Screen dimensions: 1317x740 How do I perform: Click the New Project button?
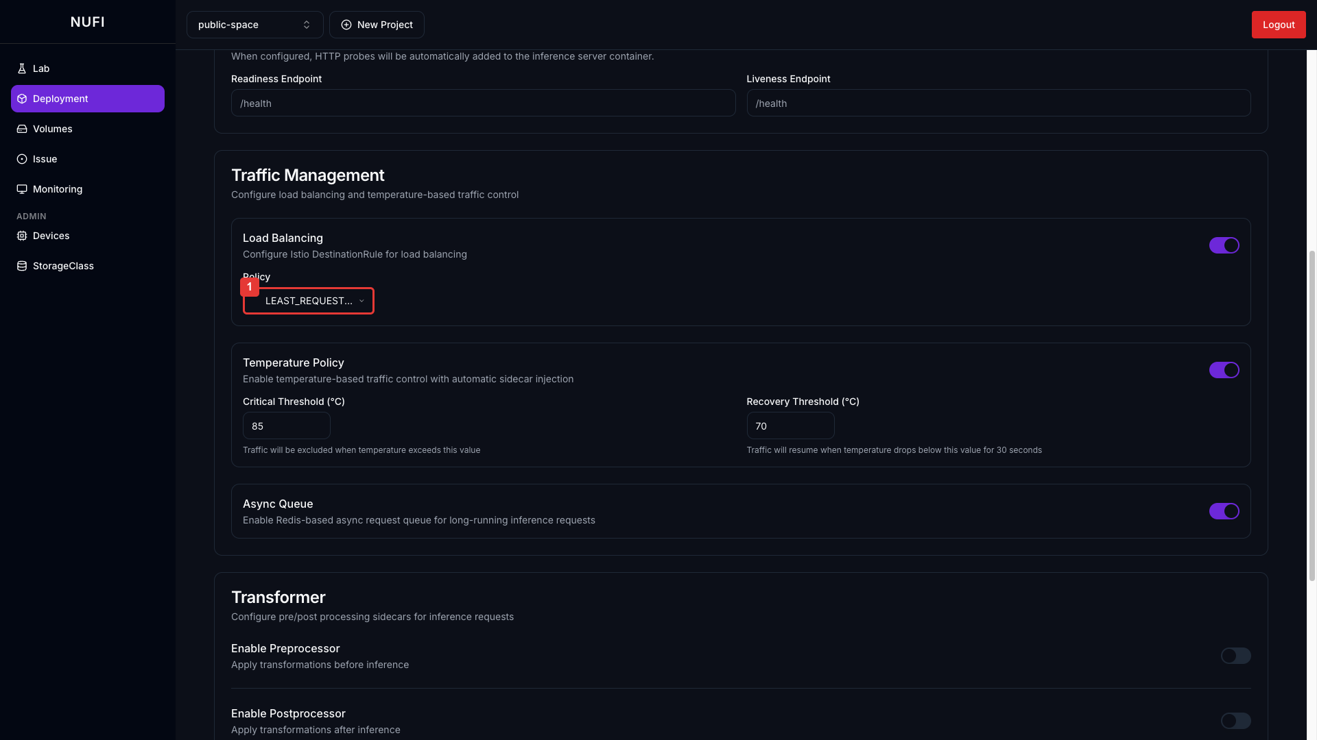tap(377, 25)
